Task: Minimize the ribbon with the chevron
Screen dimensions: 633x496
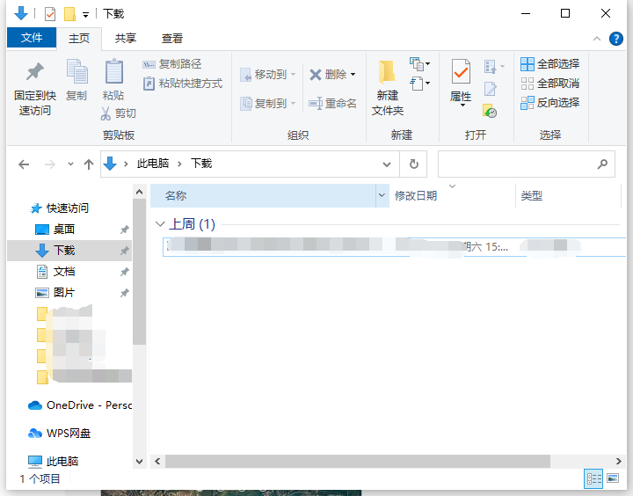Action: [x=597, y=39]
